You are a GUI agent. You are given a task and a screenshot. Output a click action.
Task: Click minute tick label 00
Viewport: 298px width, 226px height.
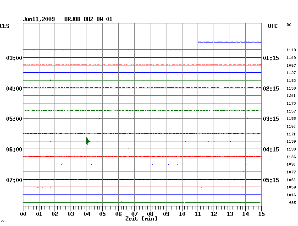[x=23, y=214]
